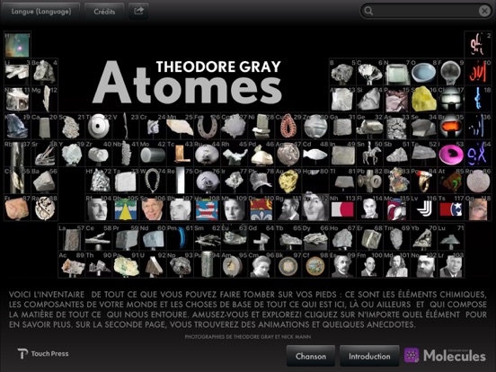Open the Zinc tile number 30
This screenshot has height=372, width=496.
[x=315, y=126]
